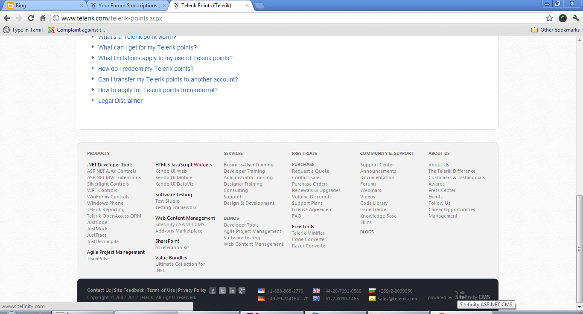The width and height of the screenshot is (583, 314).
Task: Expand 'How do I redeem my Telerik points?'
Action: pos(146,69)
